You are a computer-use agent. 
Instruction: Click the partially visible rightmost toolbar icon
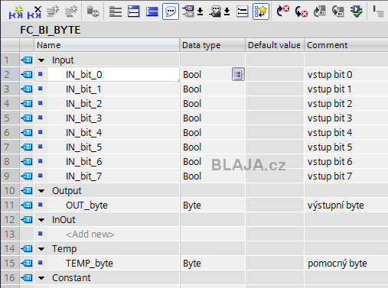378,11
